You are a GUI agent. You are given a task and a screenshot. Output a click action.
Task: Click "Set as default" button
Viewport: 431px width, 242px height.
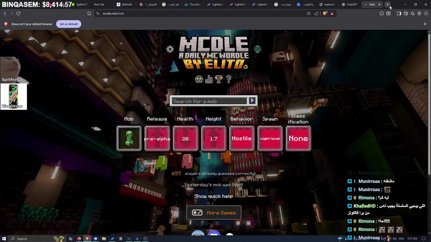(69, 24)
